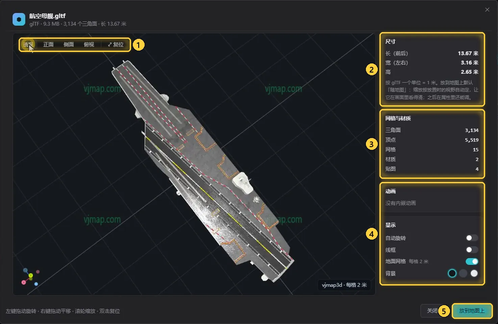Click the height value 2.65 米

pos(470,72)
